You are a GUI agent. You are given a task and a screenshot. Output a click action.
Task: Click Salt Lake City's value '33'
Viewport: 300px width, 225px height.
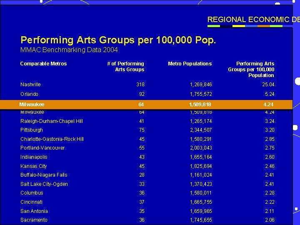pyautogui.click(x=142, y=184)
